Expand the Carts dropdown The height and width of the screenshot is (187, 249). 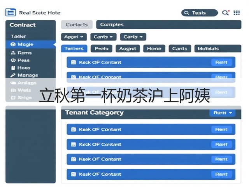[133, 37]
